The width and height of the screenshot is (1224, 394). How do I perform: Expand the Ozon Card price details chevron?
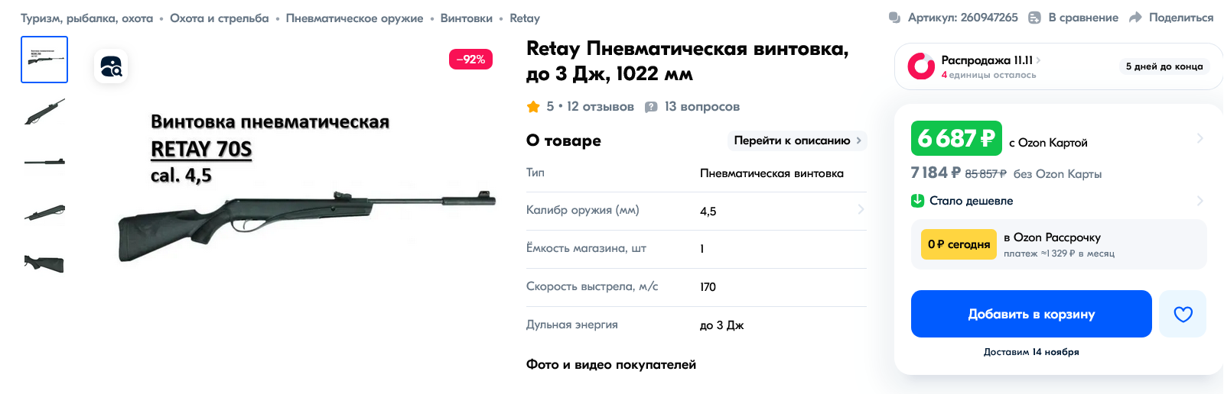tap(1200, 138)
